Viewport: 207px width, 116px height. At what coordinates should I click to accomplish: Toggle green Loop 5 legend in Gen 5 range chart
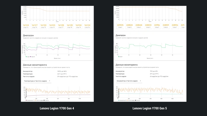(120, 57)
